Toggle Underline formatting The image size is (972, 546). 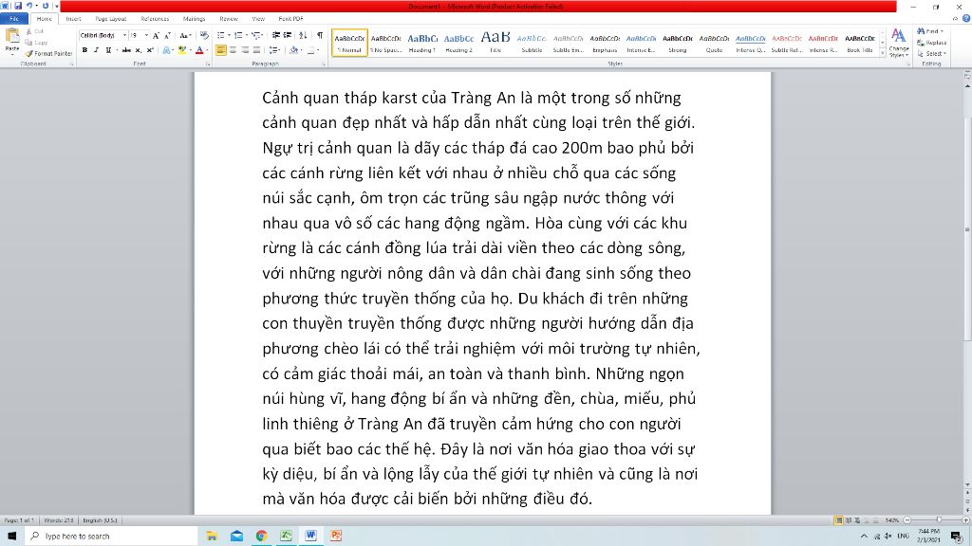pos(108,50)
